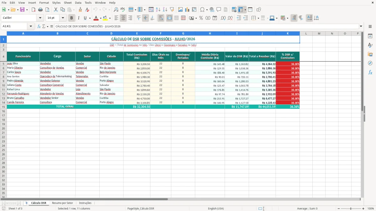Click the Print icon
The height and width of the screenshot is (211, 376).
(x=41, y=10)
